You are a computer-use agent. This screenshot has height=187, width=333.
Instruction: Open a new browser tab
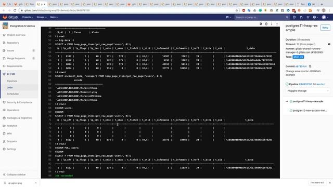(x=322, y=4)
